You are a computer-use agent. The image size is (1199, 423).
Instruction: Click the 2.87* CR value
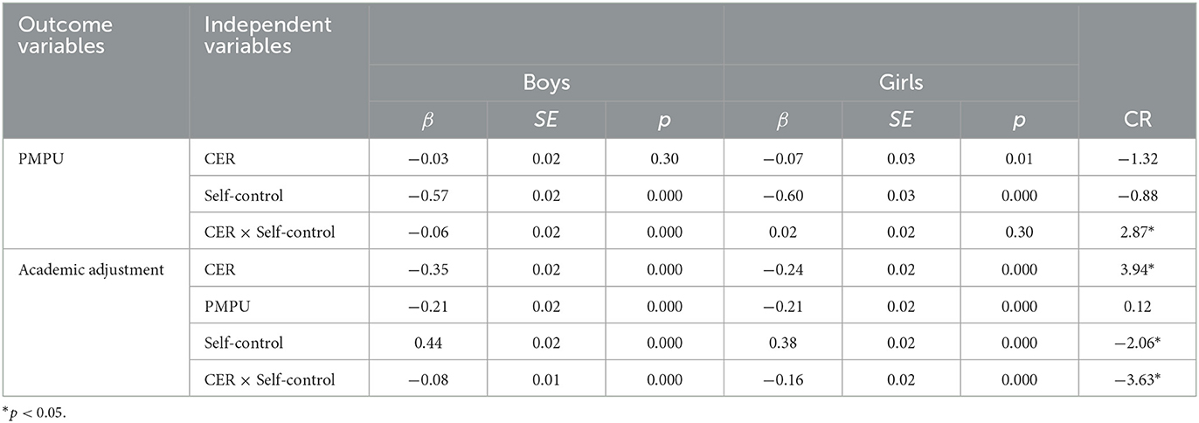click(x=1136, y=230)
